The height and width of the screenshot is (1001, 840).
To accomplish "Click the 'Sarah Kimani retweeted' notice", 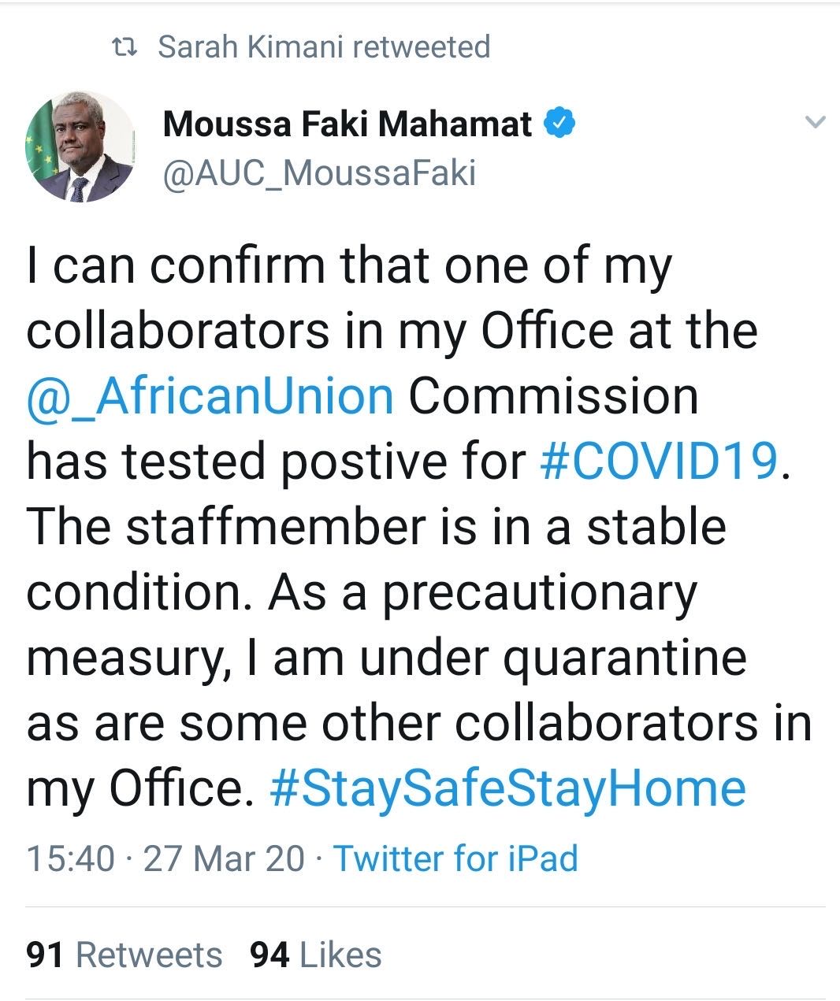I will point(323,47).
